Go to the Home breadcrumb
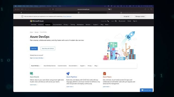The width and height of the screenshot is (174, 97). [x=31, y=32]
